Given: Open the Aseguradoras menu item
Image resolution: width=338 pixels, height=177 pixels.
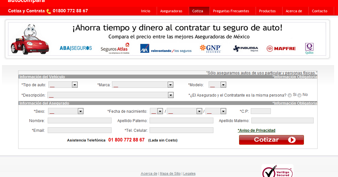Looking at the screenshot, I should pos(171,11).
